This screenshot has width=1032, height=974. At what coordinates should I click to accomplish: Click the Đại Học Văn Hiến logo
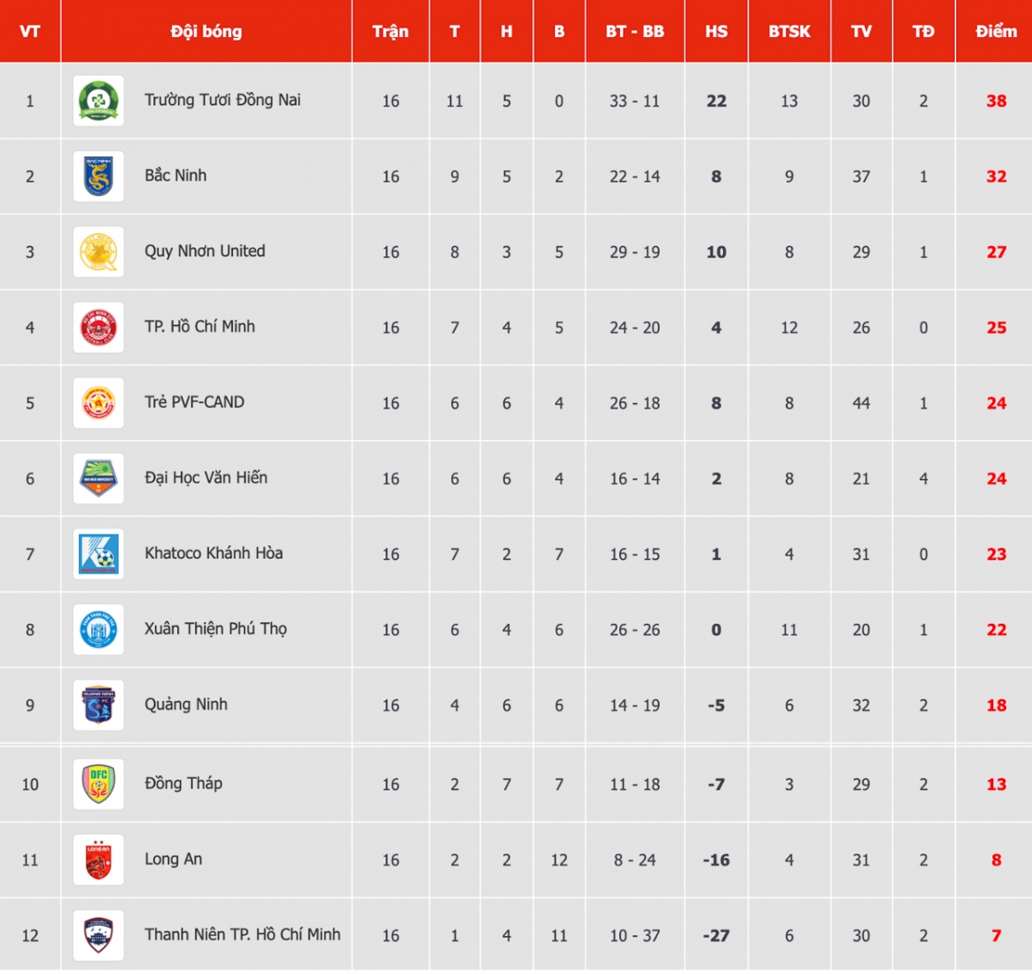point(99,478)
